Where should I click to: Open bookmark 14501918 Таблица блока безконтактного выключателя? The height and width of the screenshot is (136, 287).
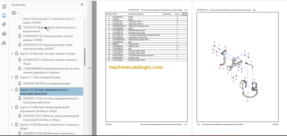[49, 29]
